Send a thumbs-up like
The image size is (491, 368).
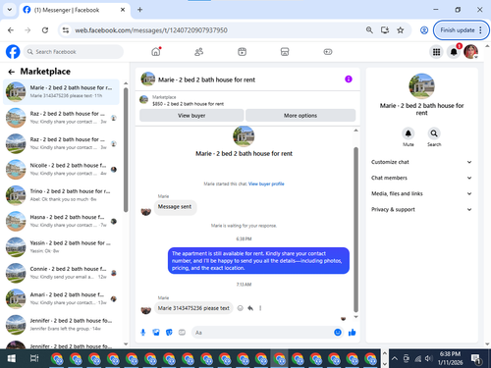point(352,333)
